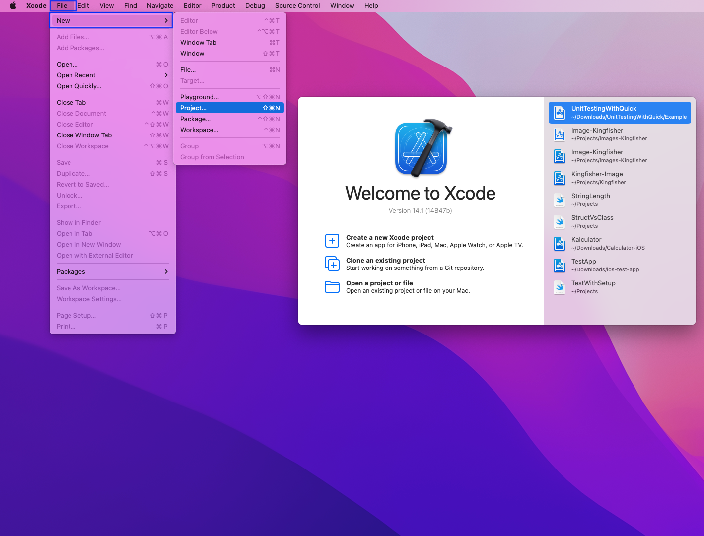
Task: Choose Playground... from New submenu
Action: 230,97
